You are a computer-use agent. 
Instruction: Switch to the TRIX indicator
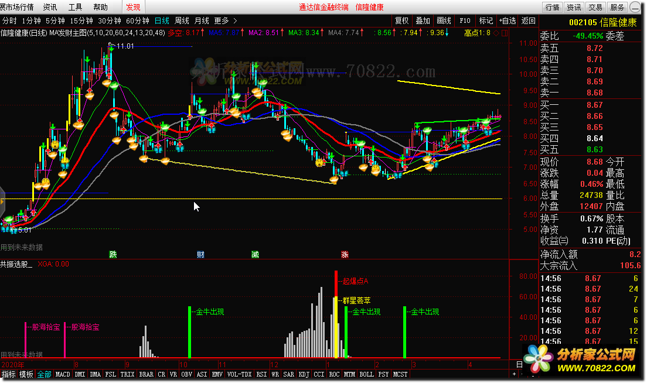127,374
